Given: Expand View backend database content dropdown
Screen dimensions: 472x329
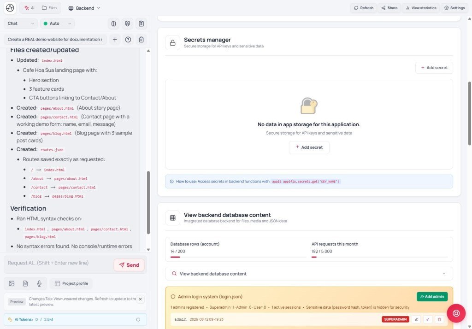Looking at the screenshot, I should [x=309, y=274].
